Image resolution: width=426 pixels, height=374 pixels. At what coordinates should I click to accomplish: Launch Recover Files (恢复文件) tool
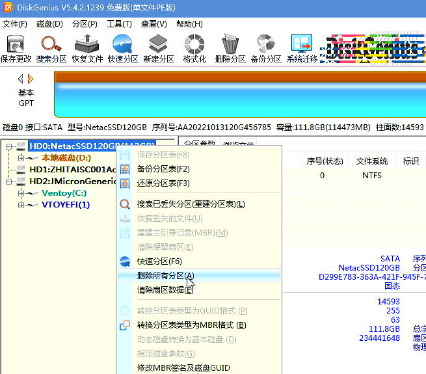pyautogui.click(x=87, y=49)
